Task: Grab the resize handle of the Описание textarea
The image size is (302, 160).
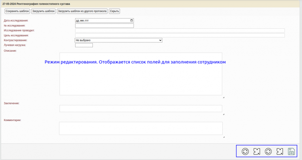Action: tap(223, 97)
